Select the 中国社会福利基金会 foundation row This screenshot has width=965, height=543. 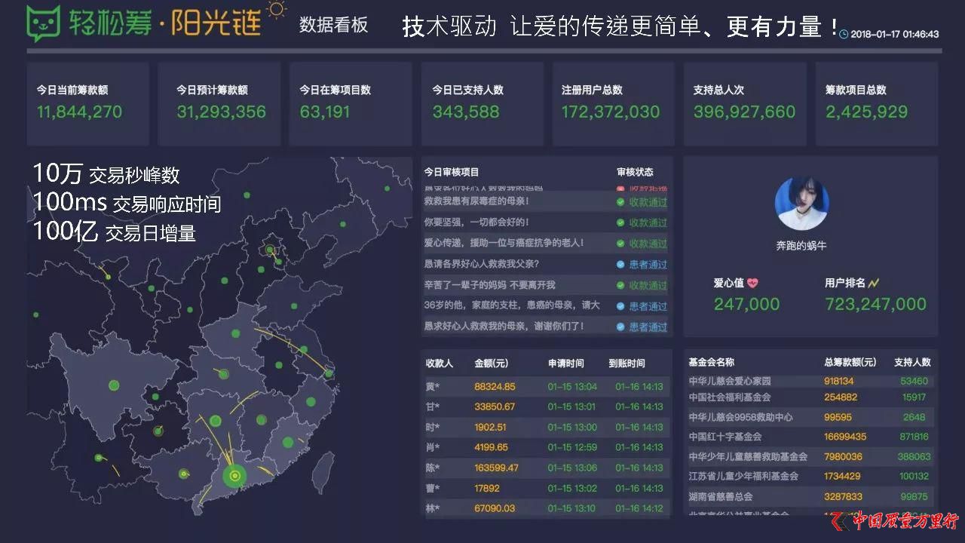[810, 397]
